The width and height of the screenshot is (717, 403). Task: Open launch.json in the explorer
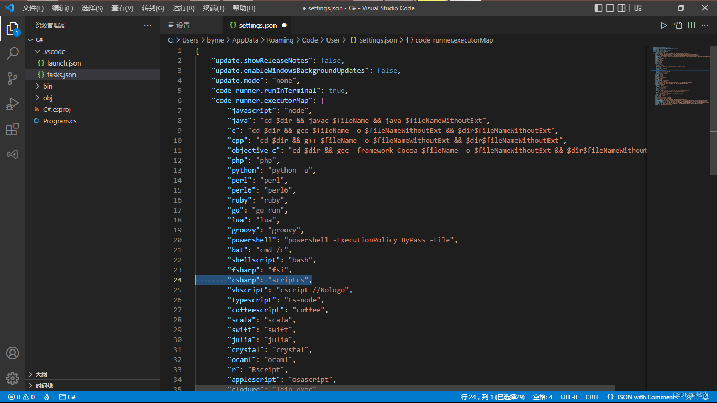(92, 63)
